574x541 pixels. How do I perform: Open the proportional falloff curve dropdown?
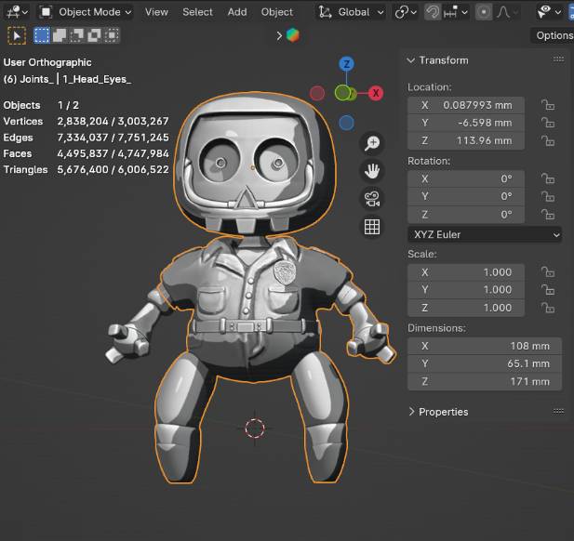(x=507, y=12)
